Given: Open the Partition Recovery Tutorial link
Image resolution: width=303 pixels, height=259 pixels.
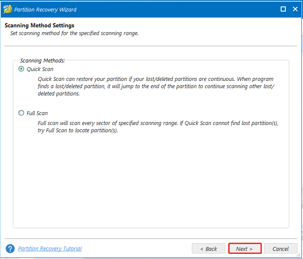Looking at the screenshot, I should point(50,249).
